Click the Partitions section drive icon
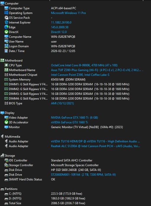151x206 pixels. 2,189
